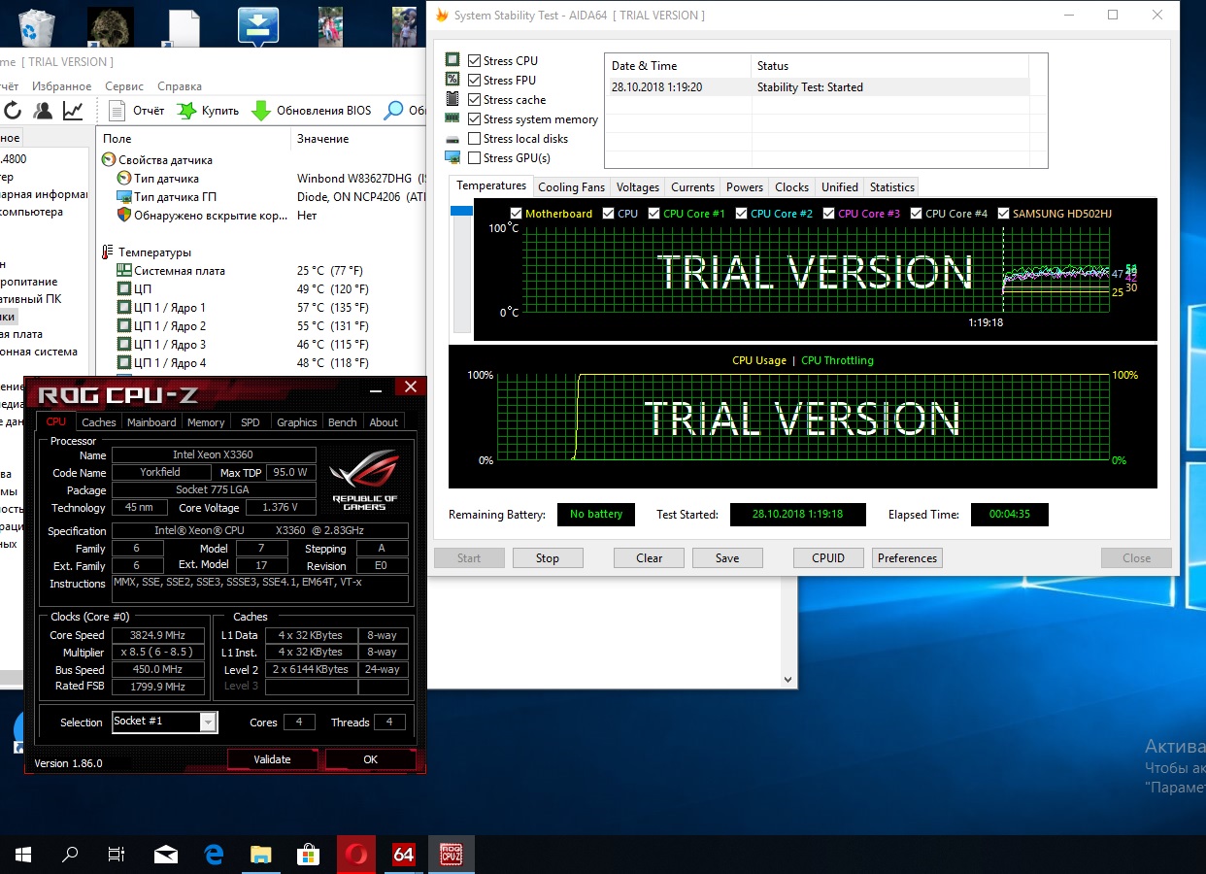This screenshot has height=874, width=1206.
Task: Enable the Stress local disks checkbox
Action: coord(474,139)
